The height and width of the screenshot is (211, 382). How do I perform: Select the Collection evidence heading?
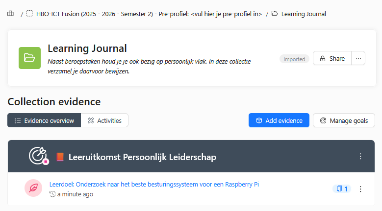(54, 102)
